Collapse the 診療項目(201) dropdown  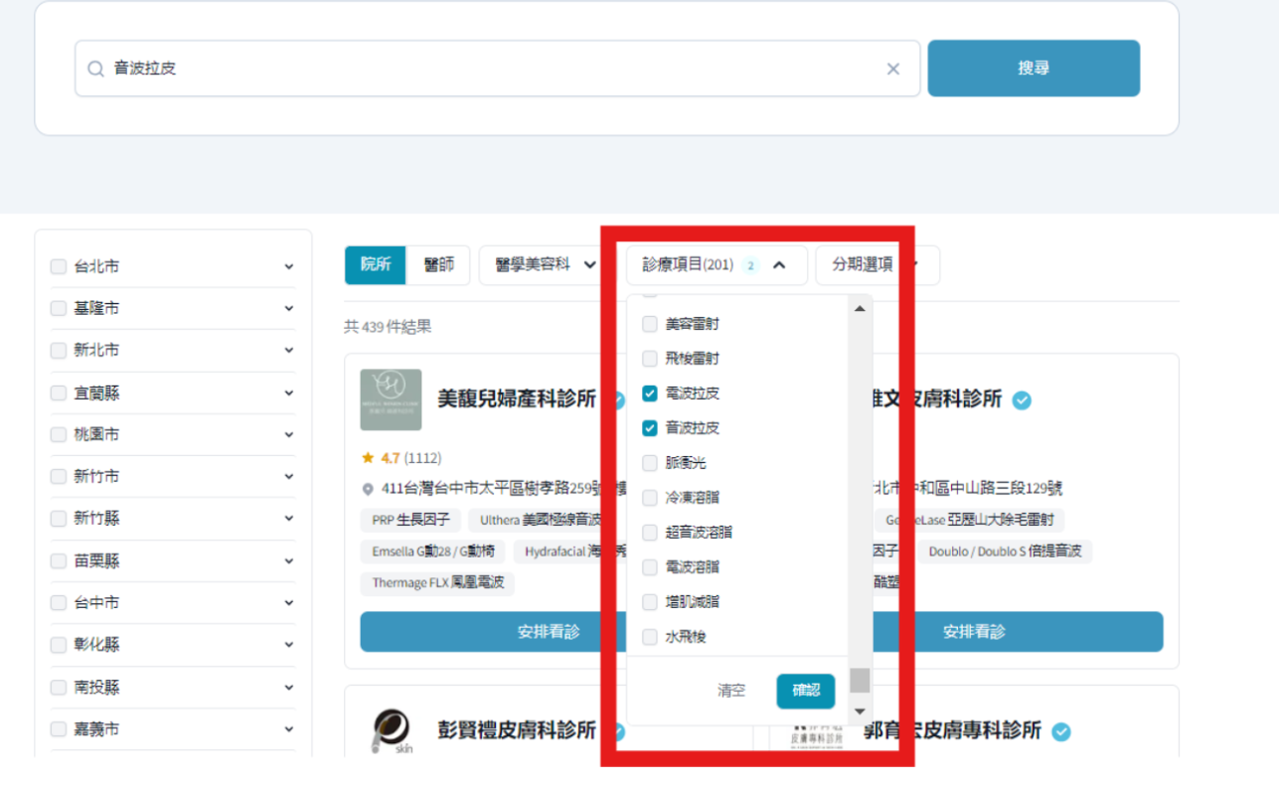click(x=716, y=264)
